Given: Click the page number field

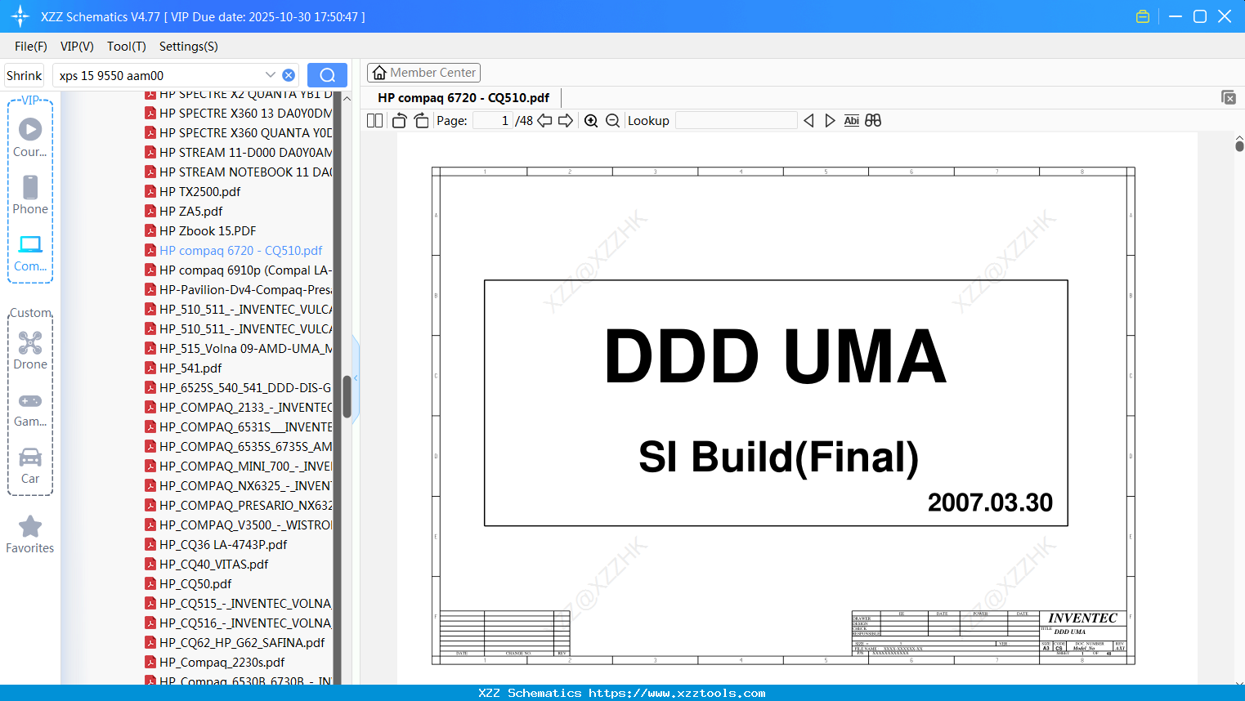Looking at the screenshot, I should pos(493,121).
